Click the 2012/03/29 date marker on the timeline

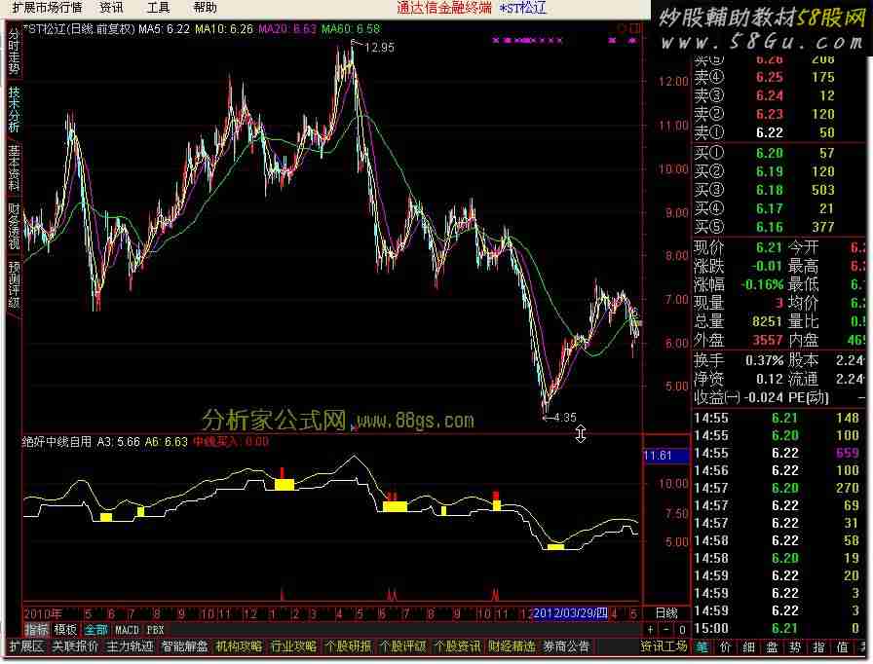click(571, 613)
